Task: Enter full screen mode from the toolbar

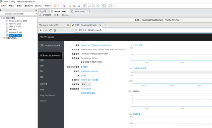Action: click(93, 6)
